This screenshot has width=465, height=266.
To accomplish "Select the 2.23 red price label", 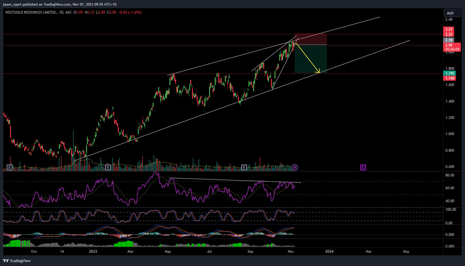I will [449, 29].
